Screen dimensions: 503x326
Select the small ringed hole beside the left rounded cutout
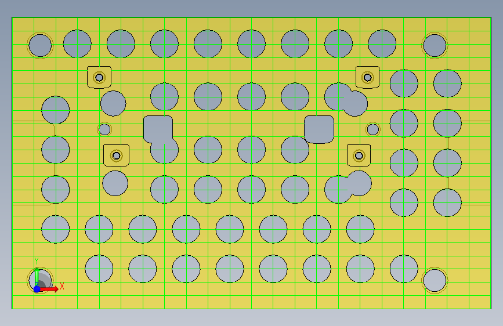click(x=104, y=129)
